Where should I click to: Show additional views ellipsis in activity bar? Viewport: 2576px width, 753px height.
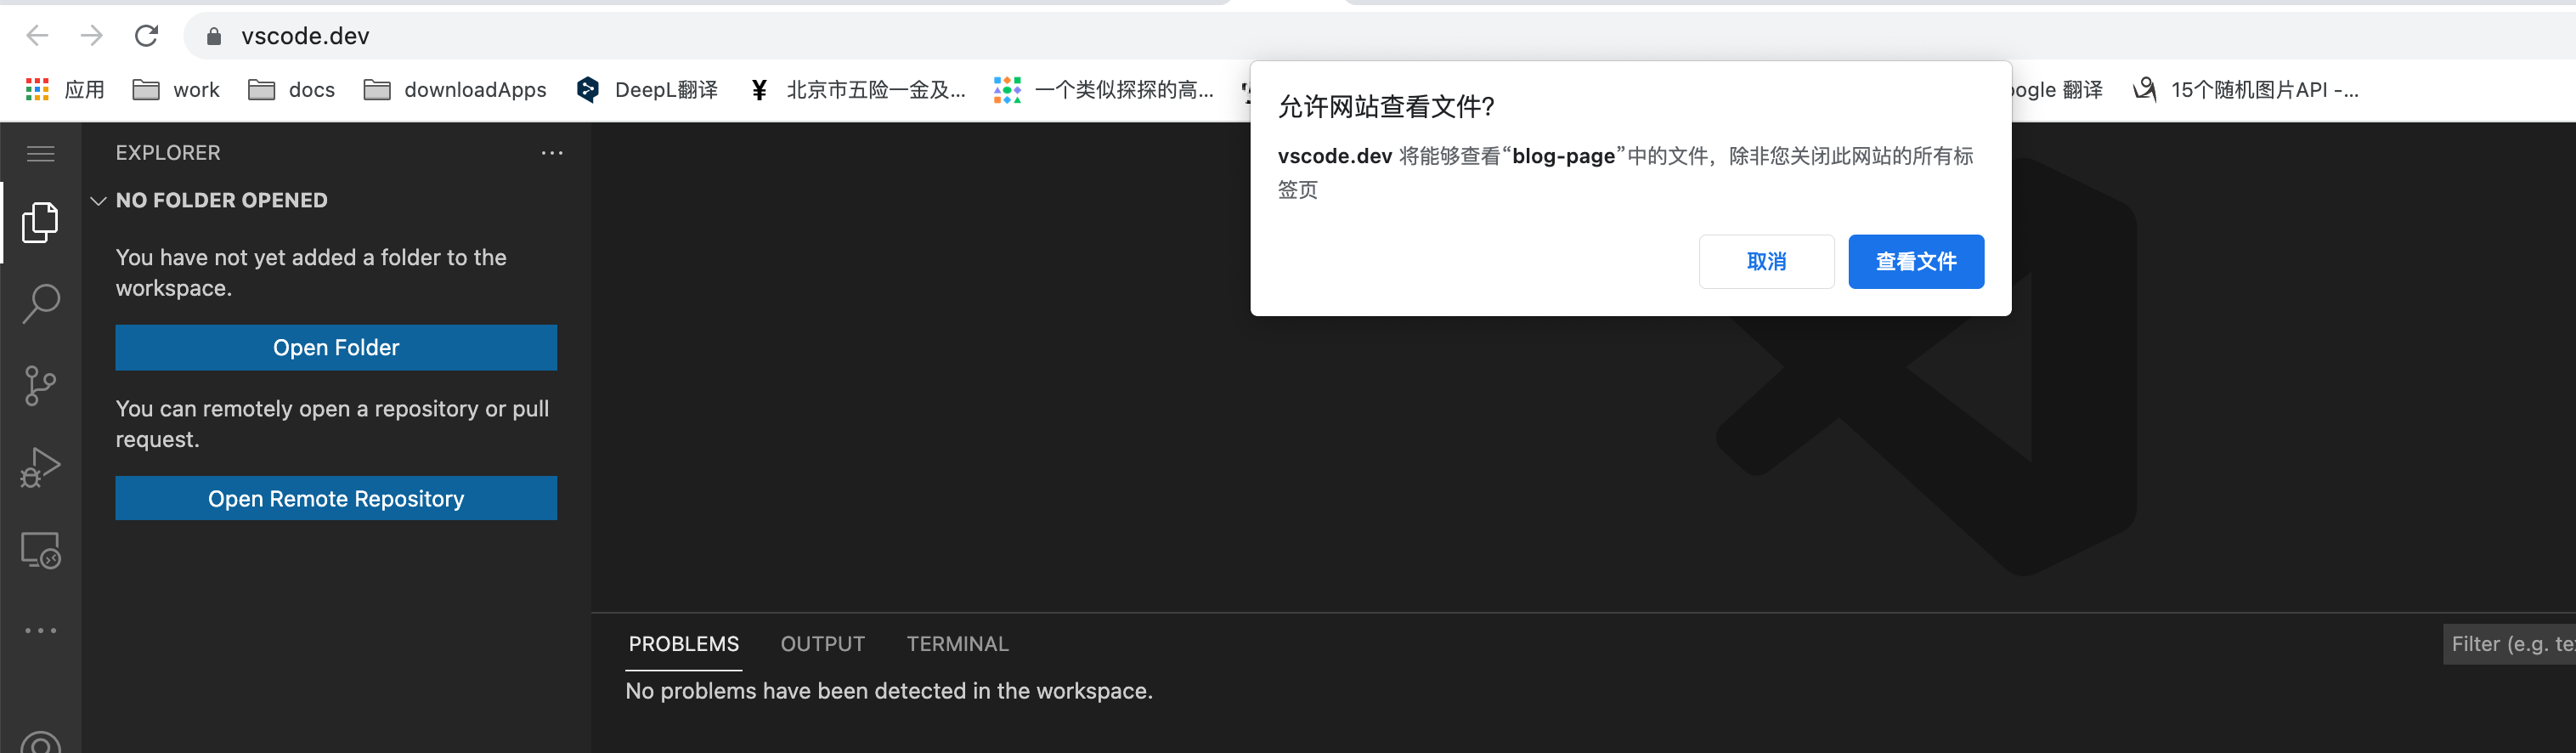[x=41, y=631]
